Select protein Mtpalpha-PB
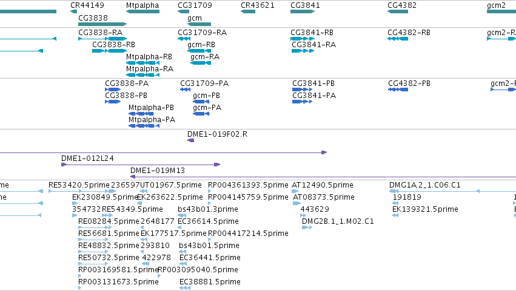 coord(151,108)
